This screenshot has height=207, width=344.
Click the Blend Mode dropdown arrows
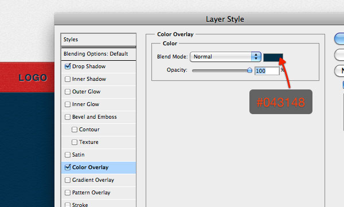256,57
